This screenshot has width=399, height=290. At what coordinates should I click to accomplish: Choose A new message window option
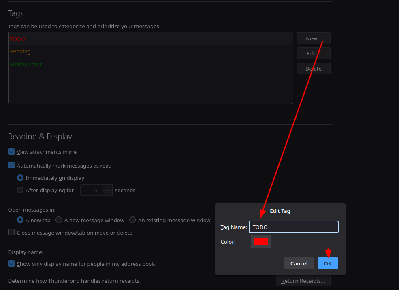pos(59,220)
